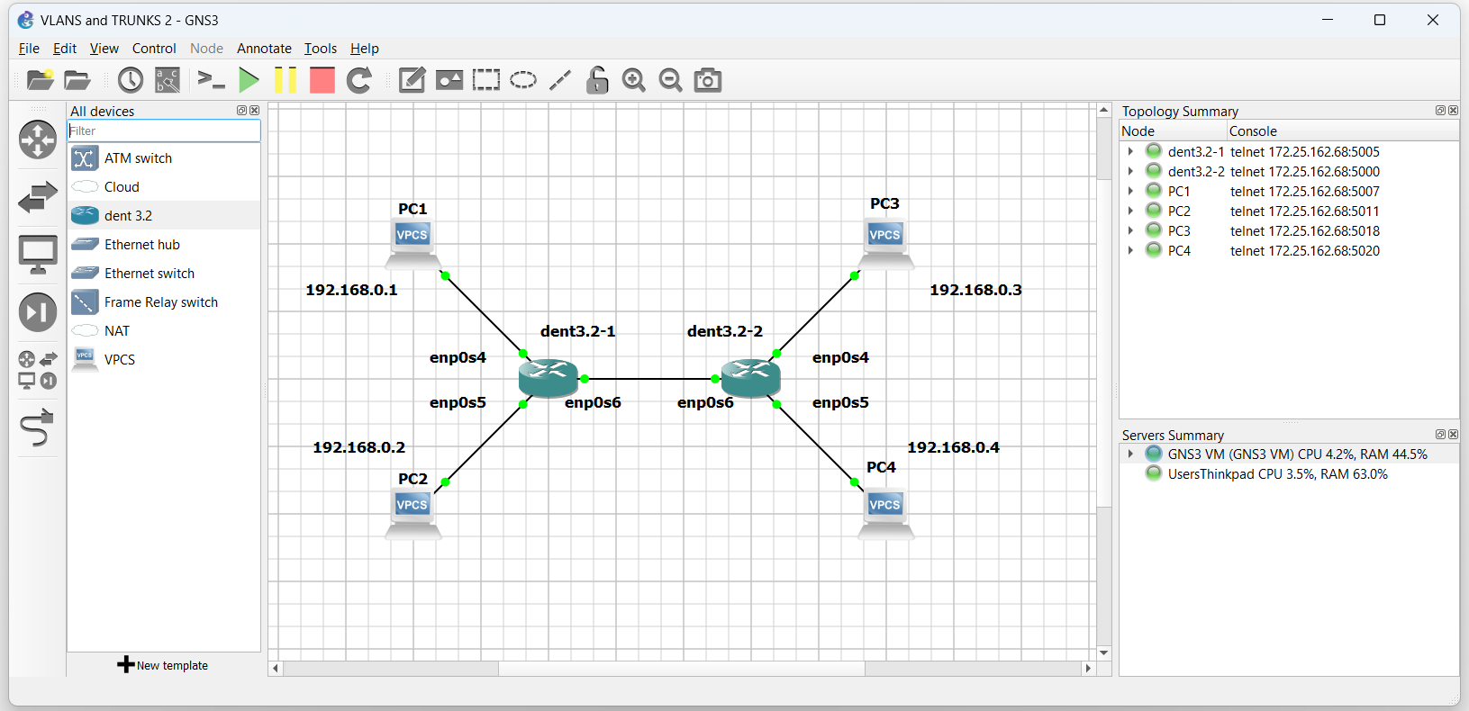The image size is (1469, 711).
Task: Select ATM switch in device list
Action: pyautogui.click(x=164, y=158)
